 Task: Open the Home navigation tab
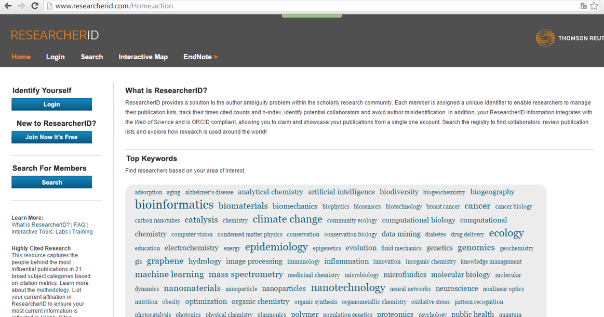point(21,57)
